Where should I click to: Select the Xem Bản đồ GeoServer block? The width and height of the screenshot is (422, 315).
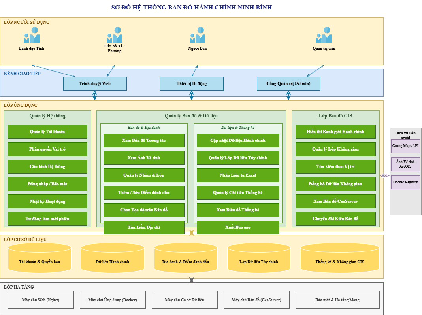coord(335,201)
